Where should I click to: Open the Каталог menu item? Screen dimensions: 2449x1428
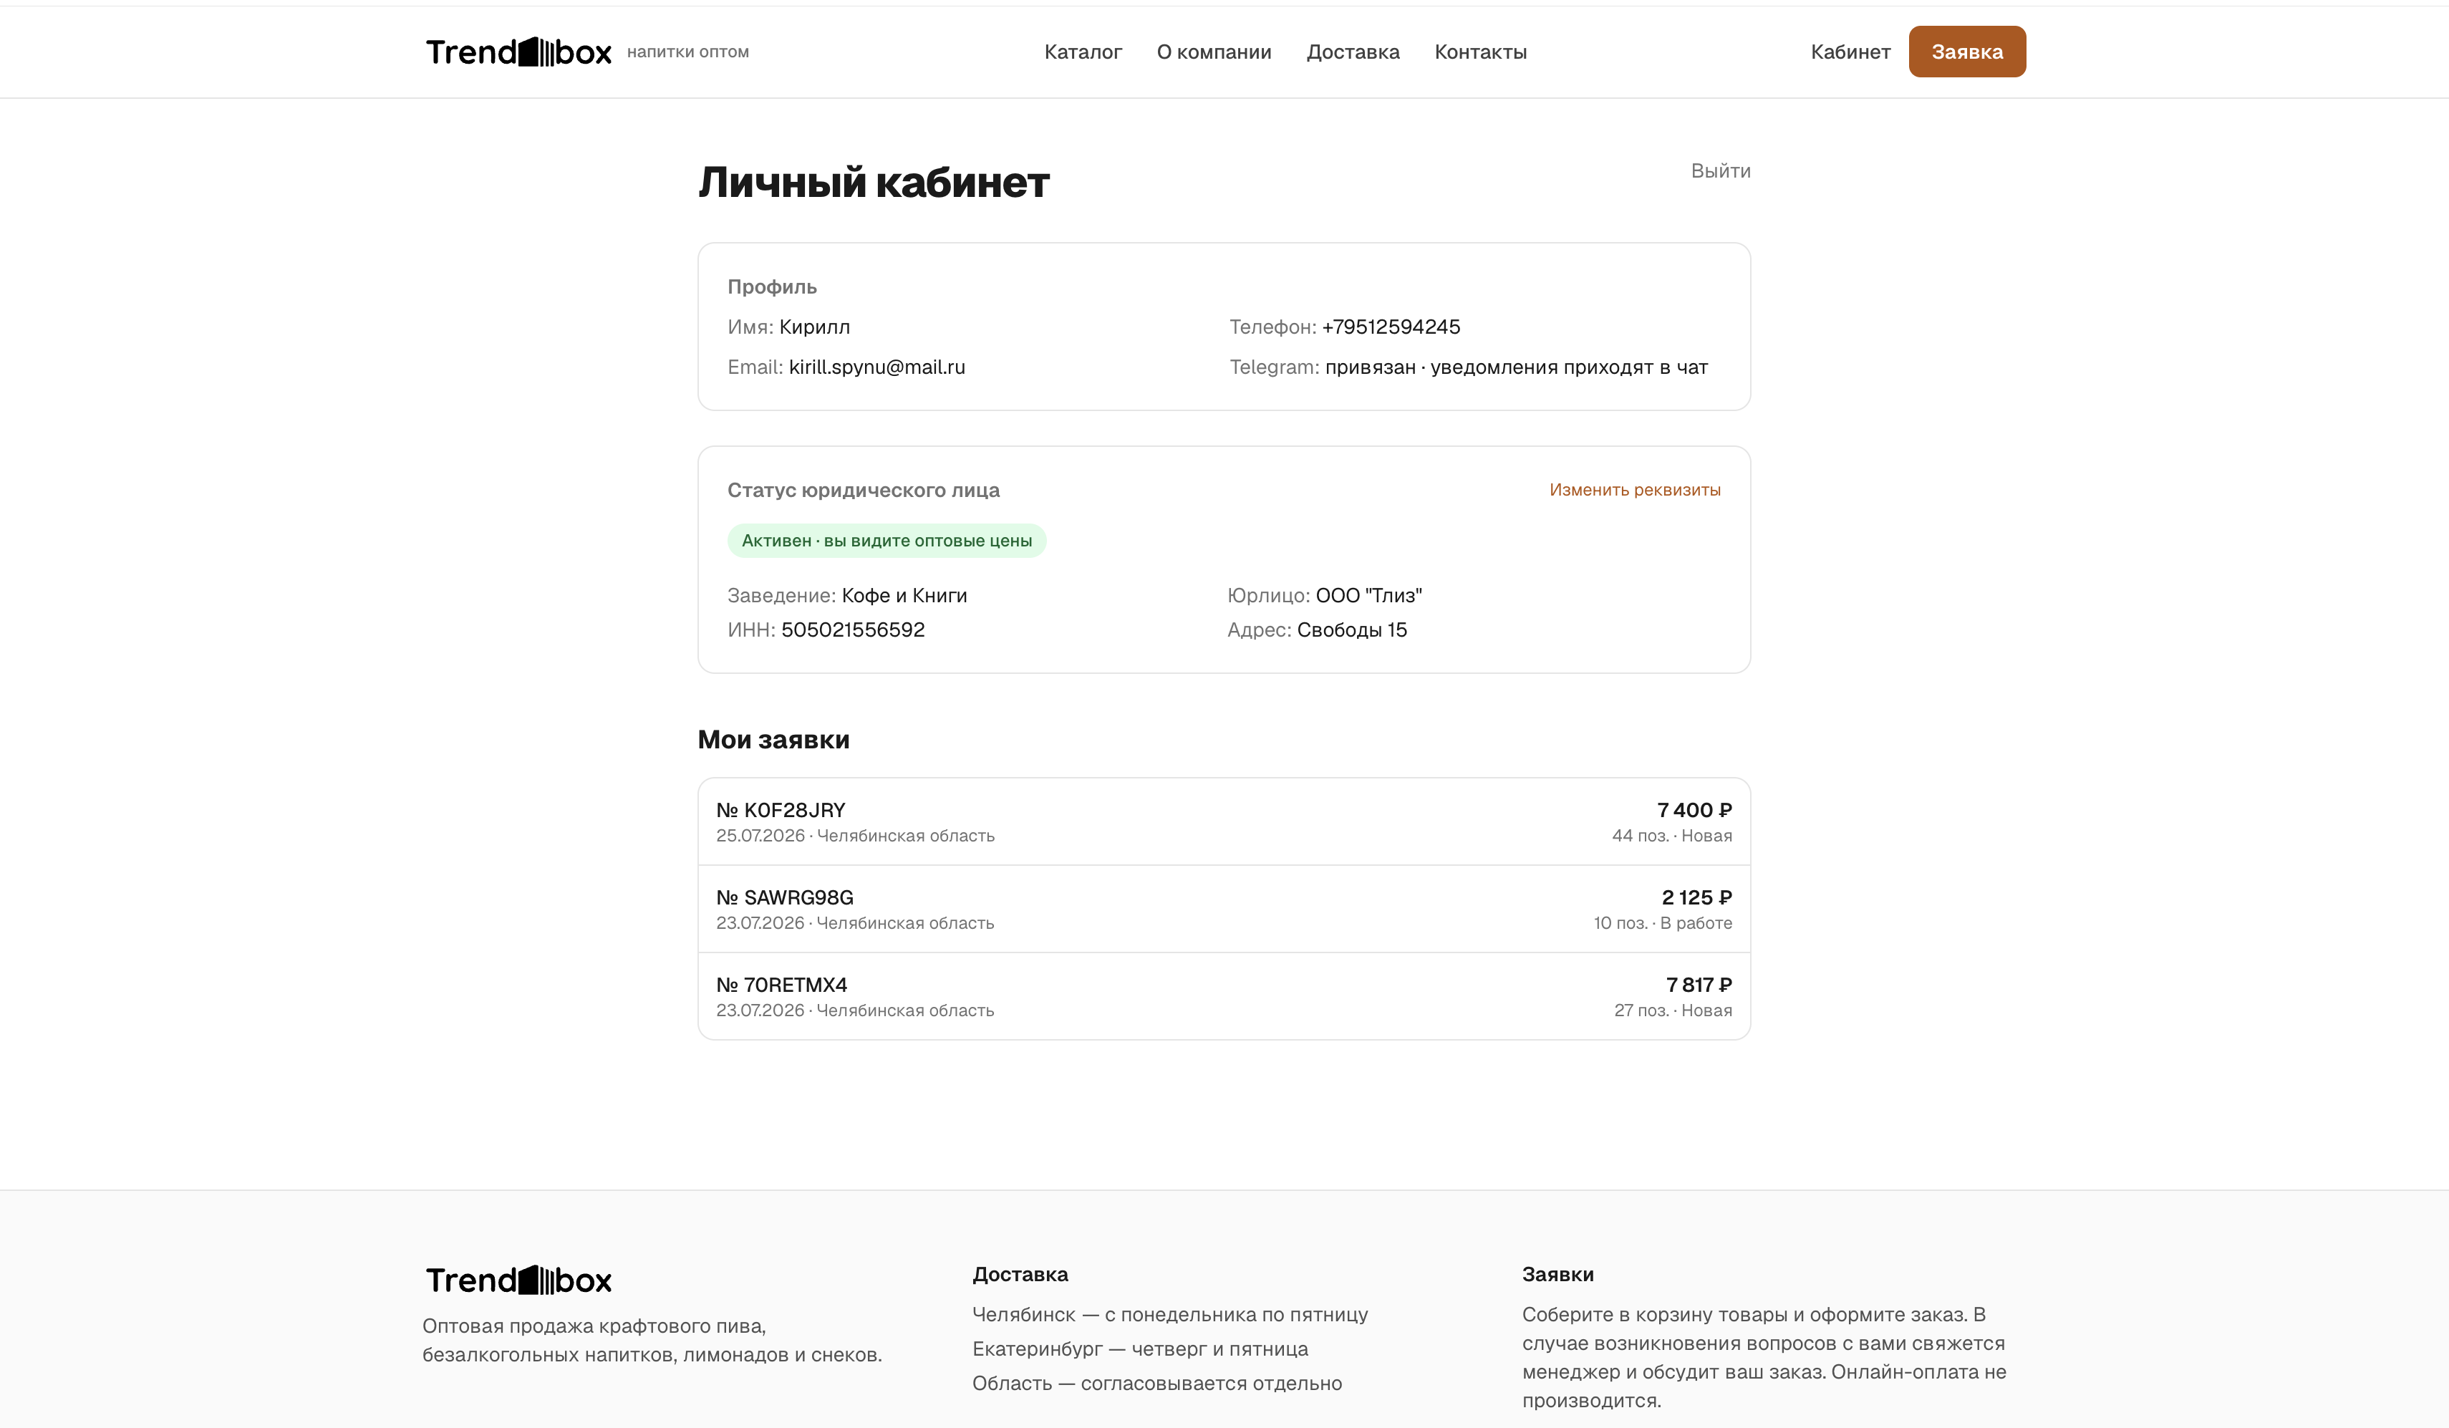1083,52
